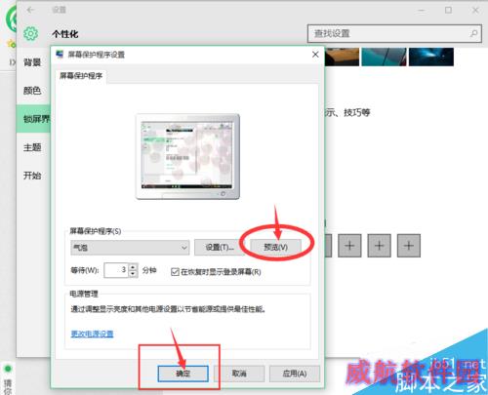Open 背景 in personalization sidebar
This screenshot has width=488, height=395.
pos(32,62)
